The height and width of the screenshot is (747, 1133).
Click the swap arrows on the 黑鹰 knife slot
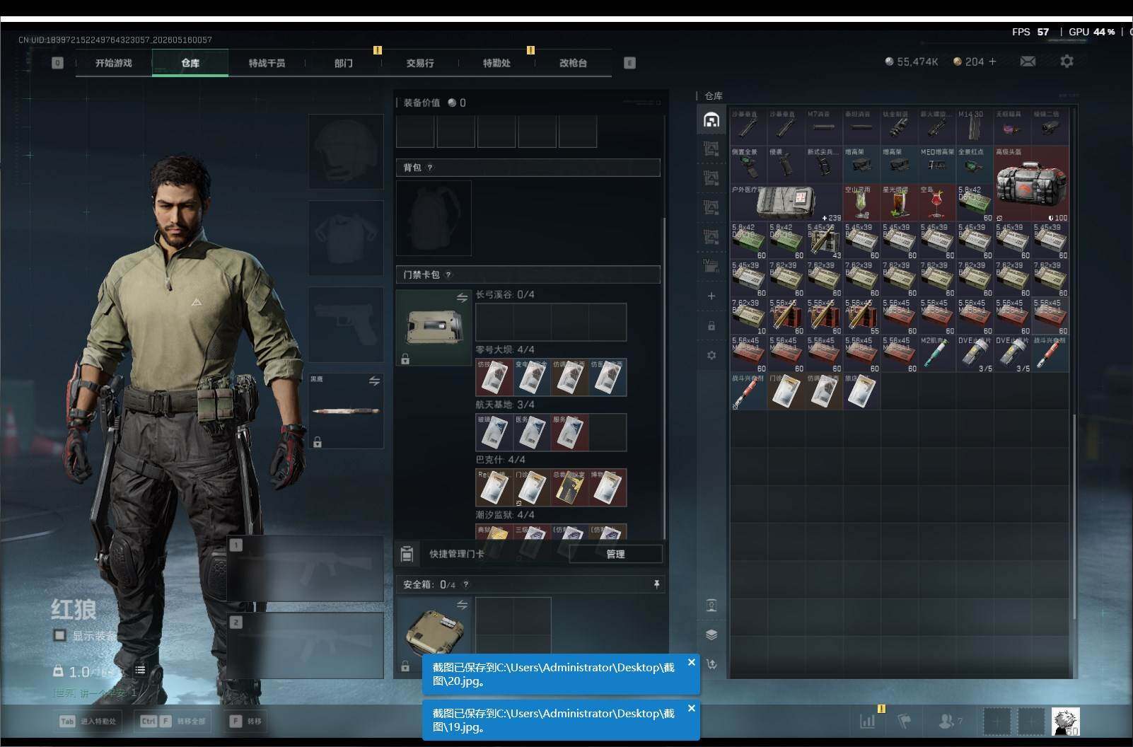(374, 381)
